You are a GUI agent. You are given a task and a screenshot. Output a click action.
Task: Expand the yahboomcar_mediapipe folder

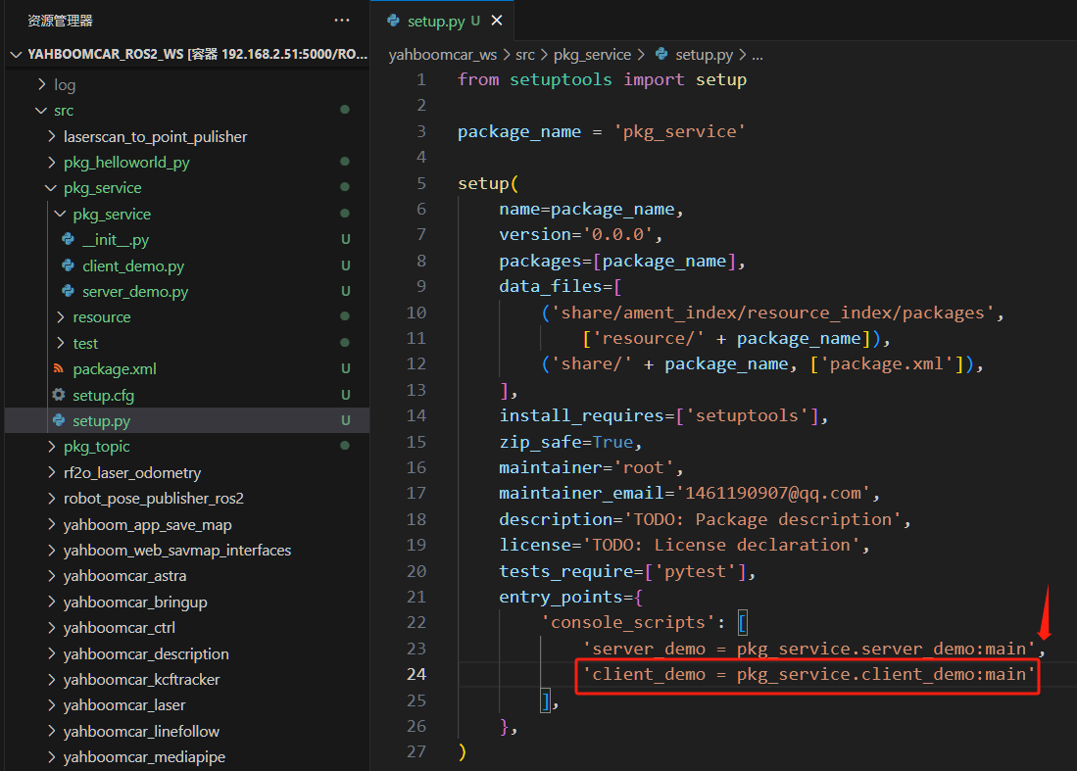(52, 756)
